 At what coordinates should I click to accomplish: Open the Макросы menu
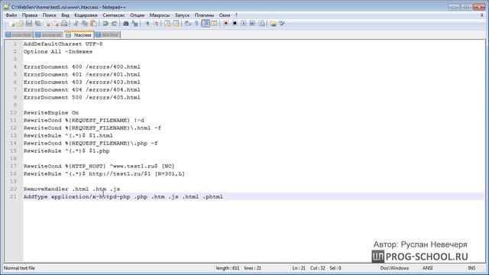click(x=160, y=15)
